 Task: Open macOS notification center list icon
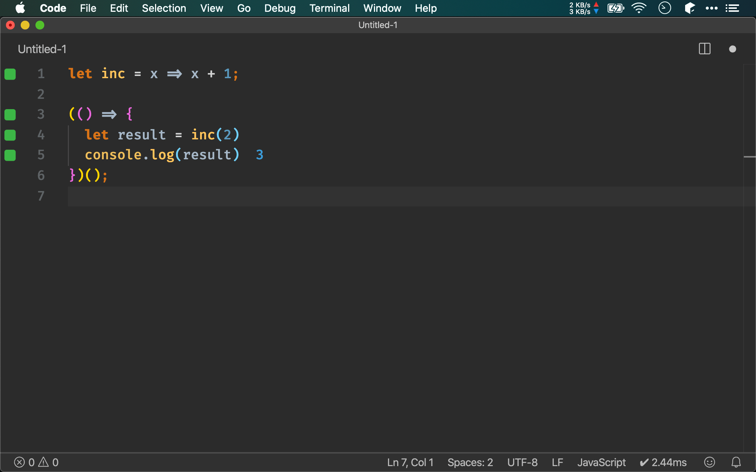point(732,8)
